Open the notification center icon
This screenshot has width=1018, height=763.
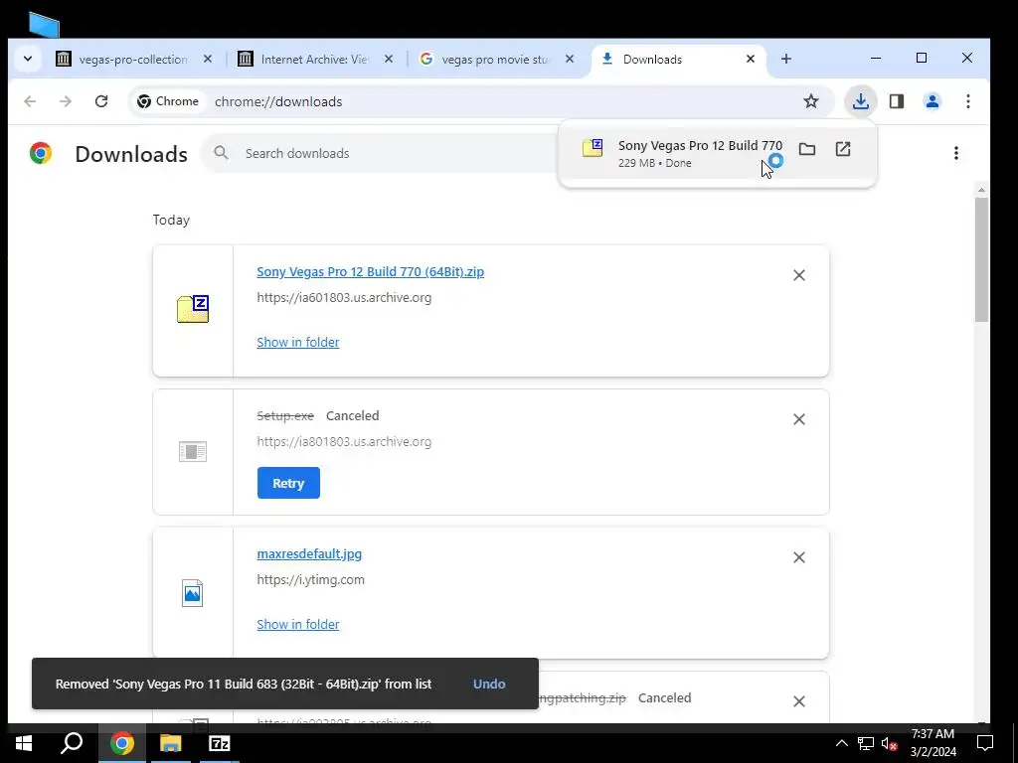click(985, 743)
